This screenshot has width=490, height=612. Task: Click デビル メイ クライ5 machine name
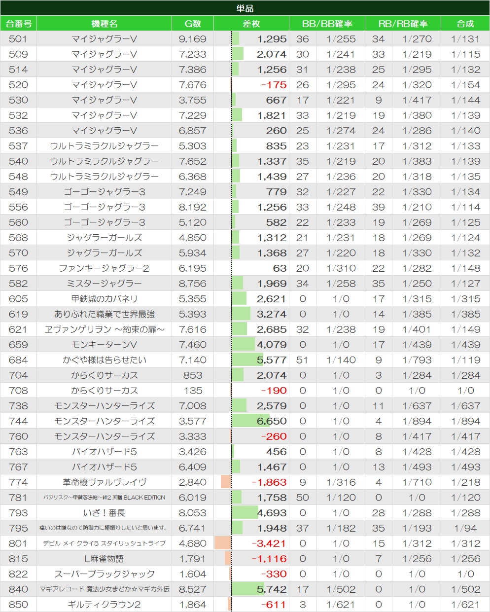tap(104, 543)
